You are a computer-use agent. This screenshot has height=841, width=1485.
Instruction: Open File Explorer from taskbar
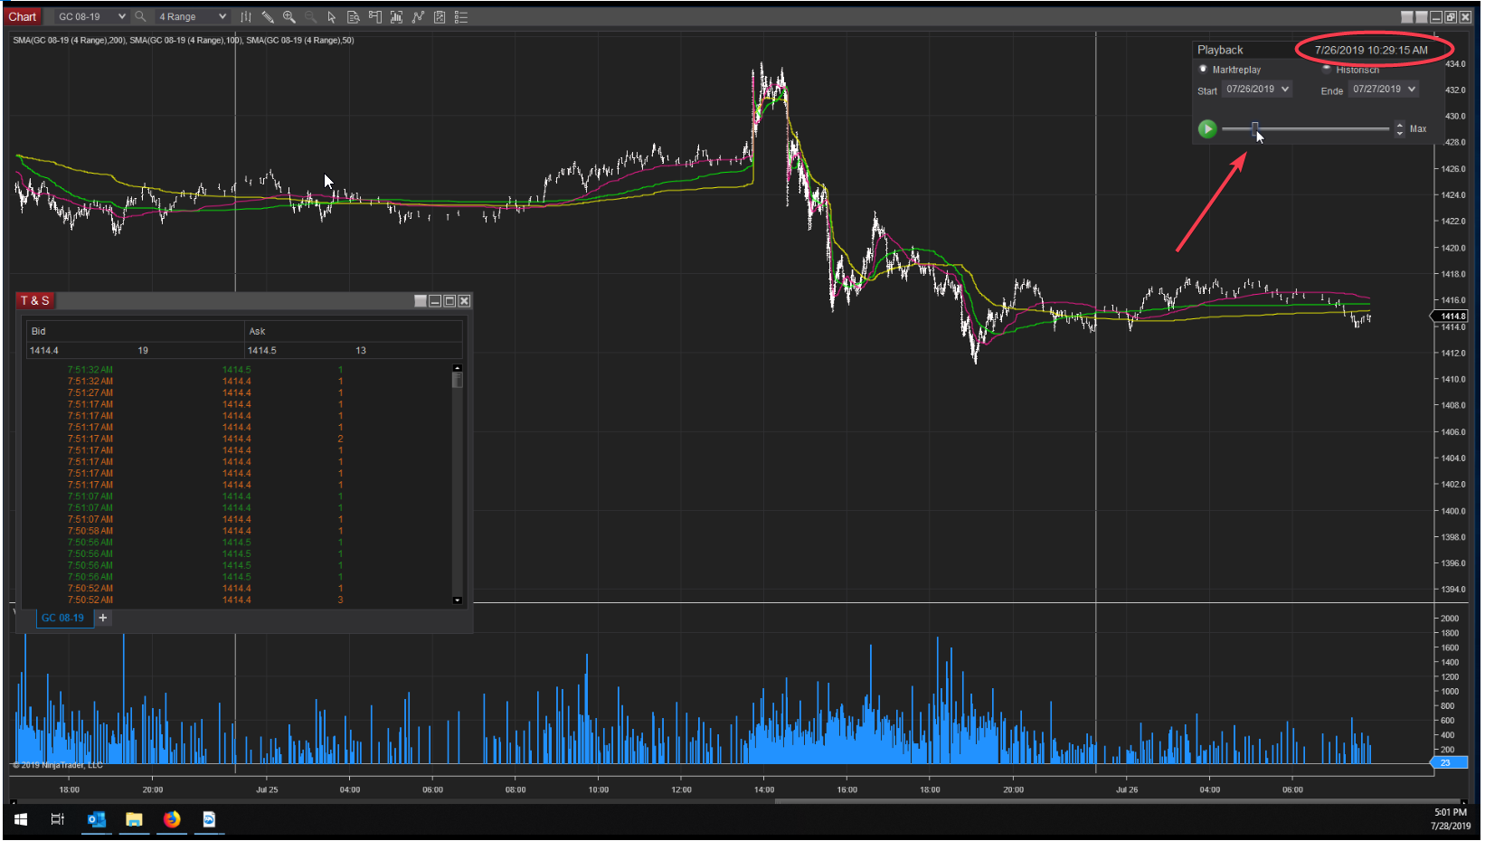[134, 819]
